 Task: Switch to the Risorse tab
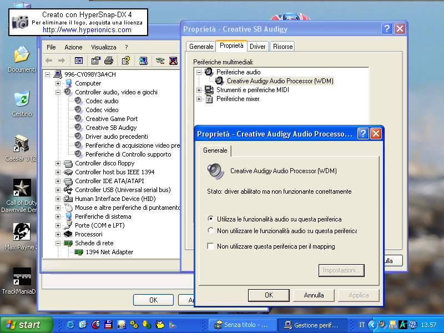(x=282, y=47)
